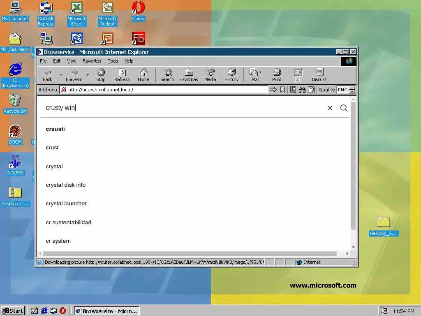Click the Quality spinner down arrow
Screen dimensions: 421x316
pyautogui.click(x=352, y=92)
